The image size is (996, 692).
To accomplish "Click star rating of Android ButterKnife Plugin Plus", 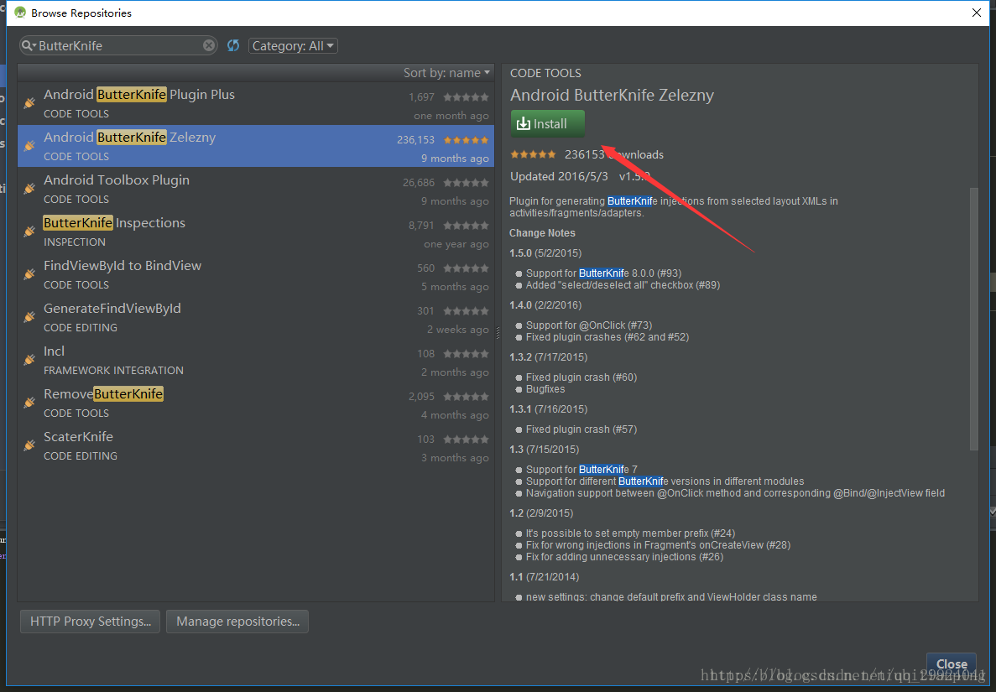I will click(467, 97).
